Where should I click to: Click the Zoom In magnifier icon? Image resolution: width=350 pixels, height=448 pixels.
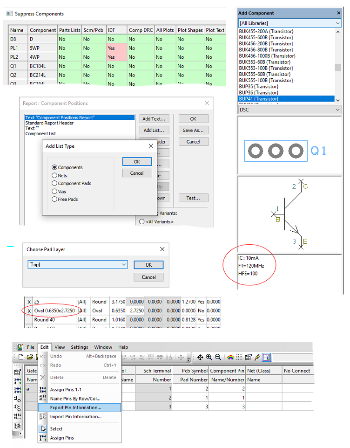pos(209,358)
